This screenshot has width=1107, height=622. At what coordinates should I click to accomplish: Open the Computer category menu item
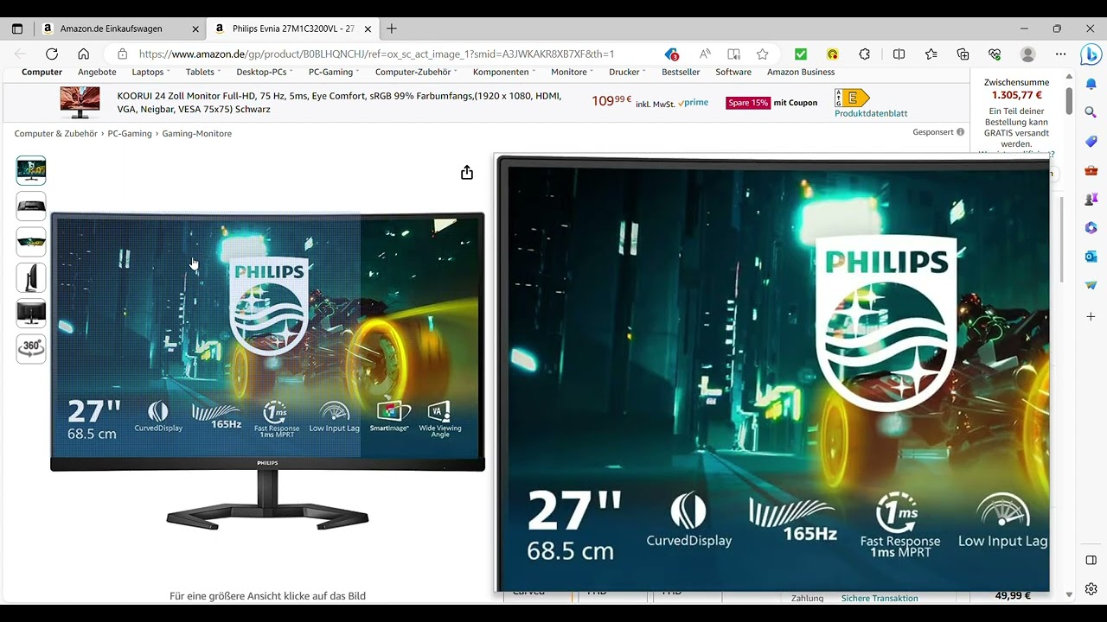pos(42,72)
